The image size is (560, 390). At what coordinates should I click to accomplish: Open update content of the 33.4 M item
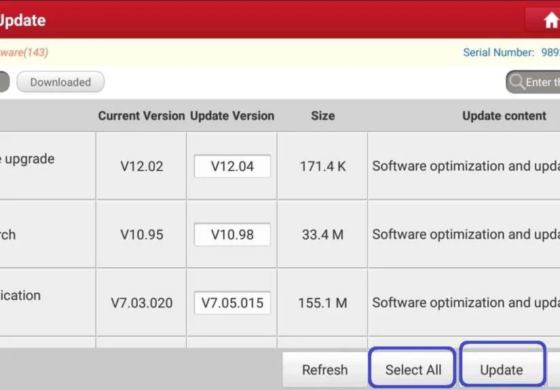465,235
